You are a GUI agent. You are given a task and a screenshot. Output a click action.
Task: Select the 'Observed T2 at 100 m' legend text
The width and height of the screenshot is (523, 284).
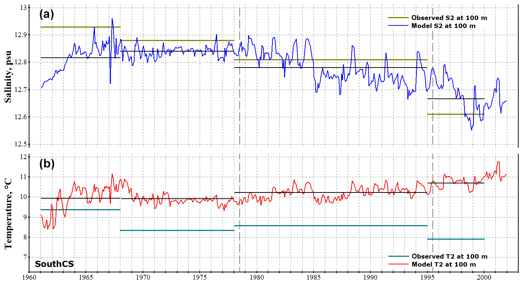(449, 256)
